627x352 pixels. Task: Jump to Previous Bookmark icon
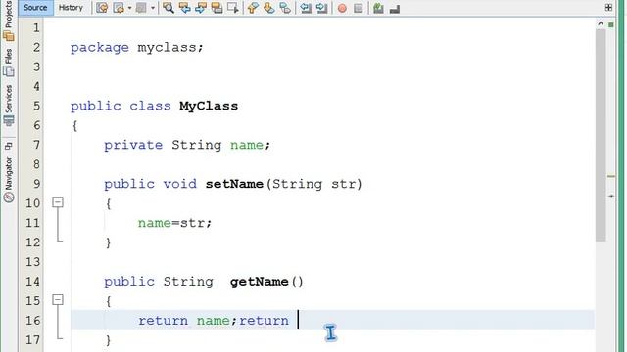tap(253, 8)
